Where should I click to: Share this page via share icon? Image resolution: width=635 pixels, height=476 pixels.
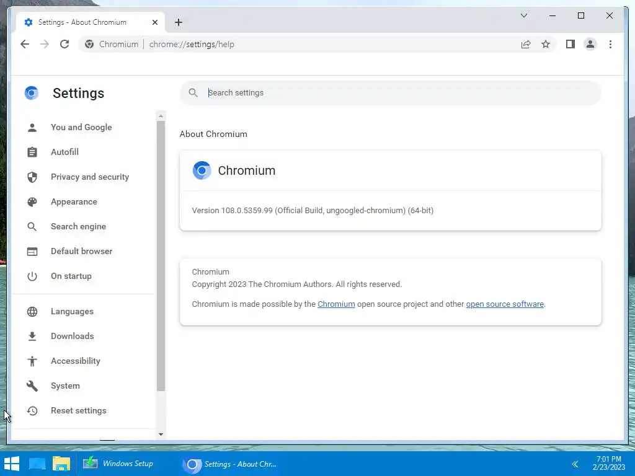pyautogui.click(x=526, y=44)
